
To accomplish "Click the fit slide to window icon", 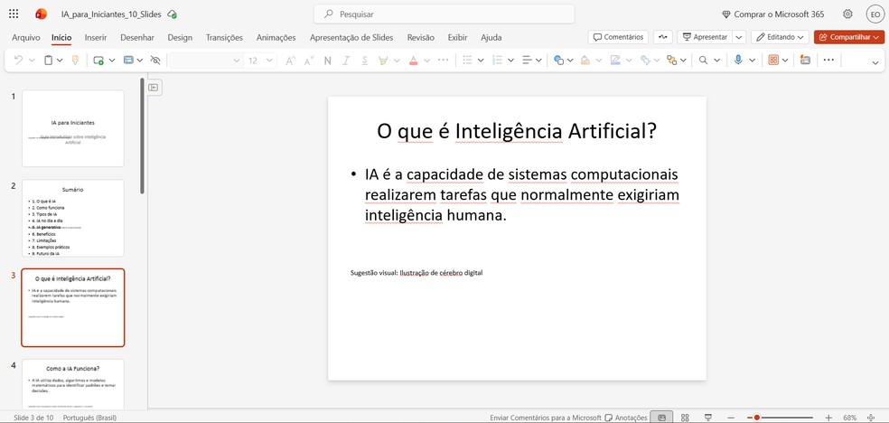I will point(871,418).
